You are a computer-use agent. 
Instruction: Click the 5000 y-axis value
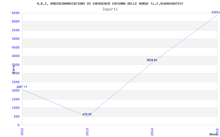16,39
